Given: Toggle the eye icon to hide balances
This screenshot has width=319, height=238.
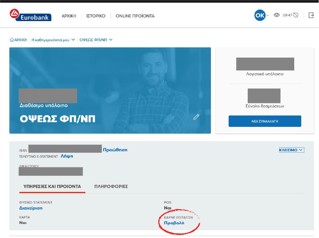Looking at the screenshot, I should coord(276,15).
